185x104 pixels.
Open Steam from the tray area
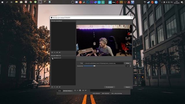pyautogui.click(x=148, y=2)
